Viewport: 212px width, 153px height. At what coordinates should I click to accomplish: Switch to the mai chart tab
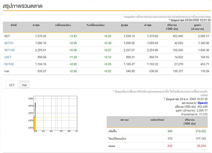tap(24, 85)
